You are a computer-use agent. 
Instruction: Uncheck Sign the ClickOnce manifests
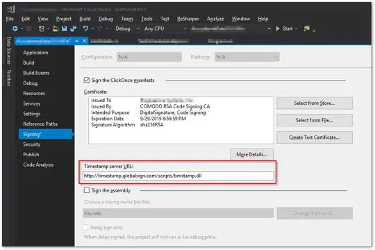pos(87,80)
